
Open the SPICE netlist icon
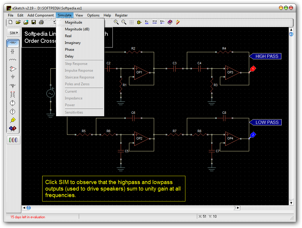[155, 22]
